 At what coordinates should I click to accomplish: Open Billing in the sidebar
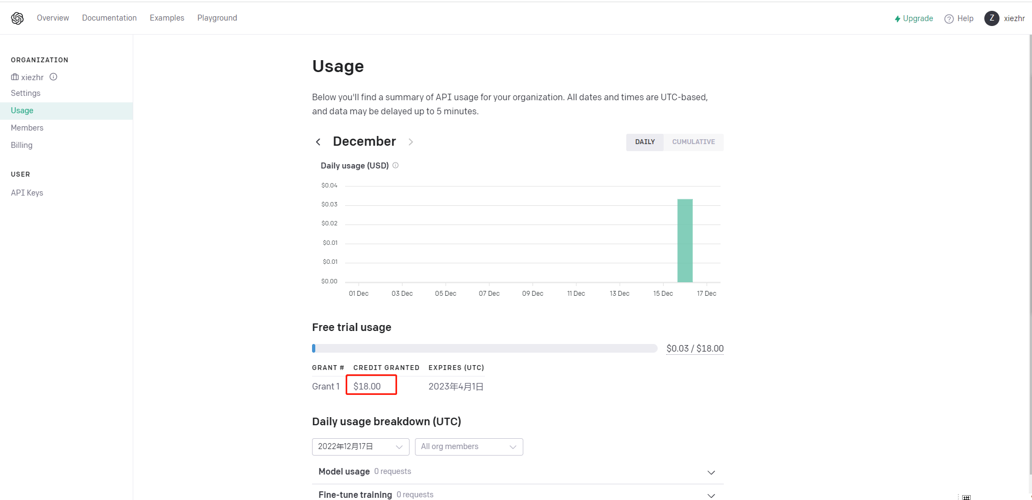[22, 145]
